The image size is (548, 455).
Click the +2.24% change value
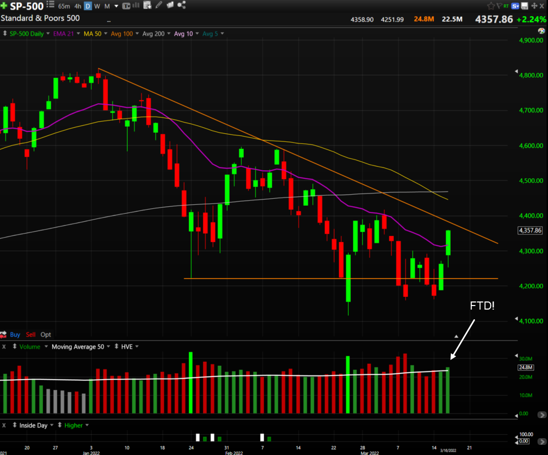point(531,20)
